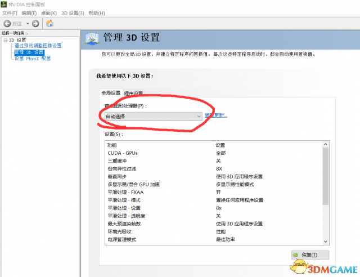Click the 8X anisotropic filtering value
360x277 pixels.
click(219, 169)
